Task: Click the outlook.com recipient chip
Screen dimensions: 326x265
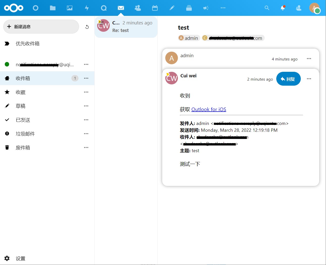Action: [233, 38]
